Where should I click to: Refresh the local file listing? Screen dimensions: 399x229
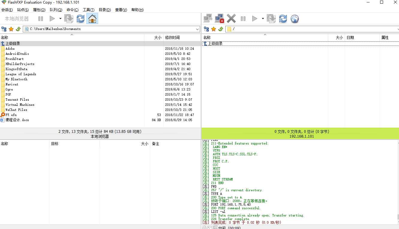tap(80, 19)
